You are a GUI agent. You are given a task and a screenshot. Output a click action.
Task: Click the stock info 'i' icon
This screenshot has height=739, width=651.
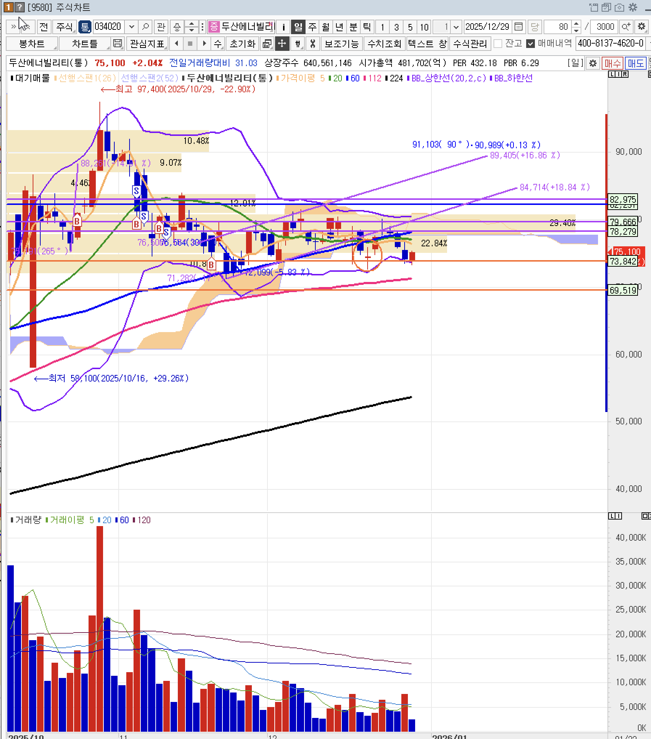point(283,27)
